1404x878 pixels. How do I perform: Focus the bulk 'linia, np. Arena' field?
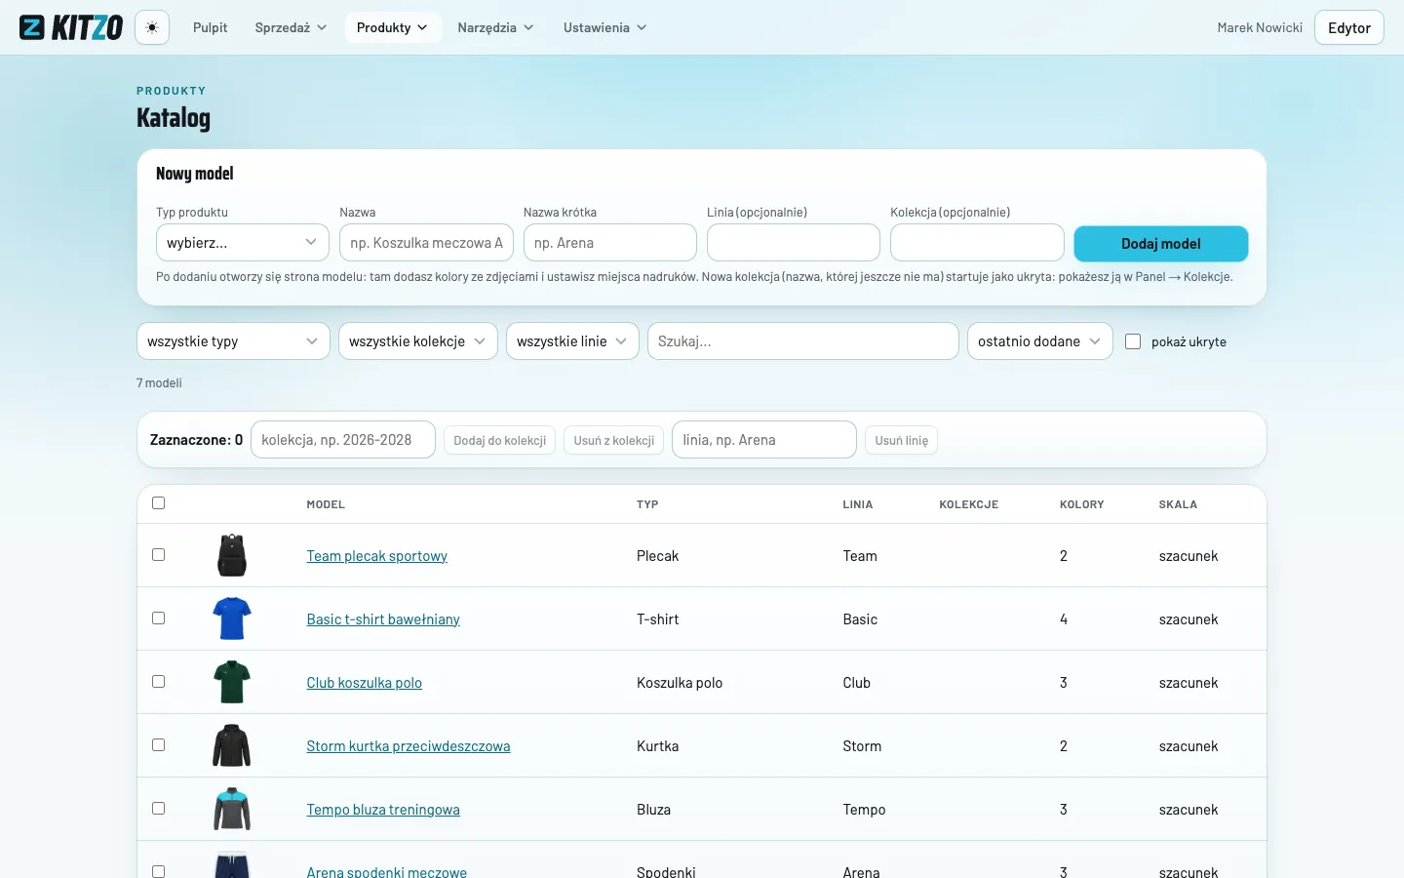(764, 440)
